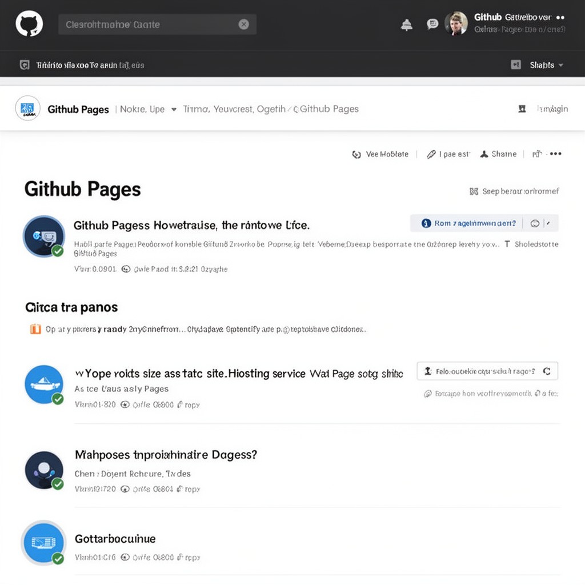Click the square icon in dark sub-bar
Screen dimensions: 585x585
click(24, 65)
